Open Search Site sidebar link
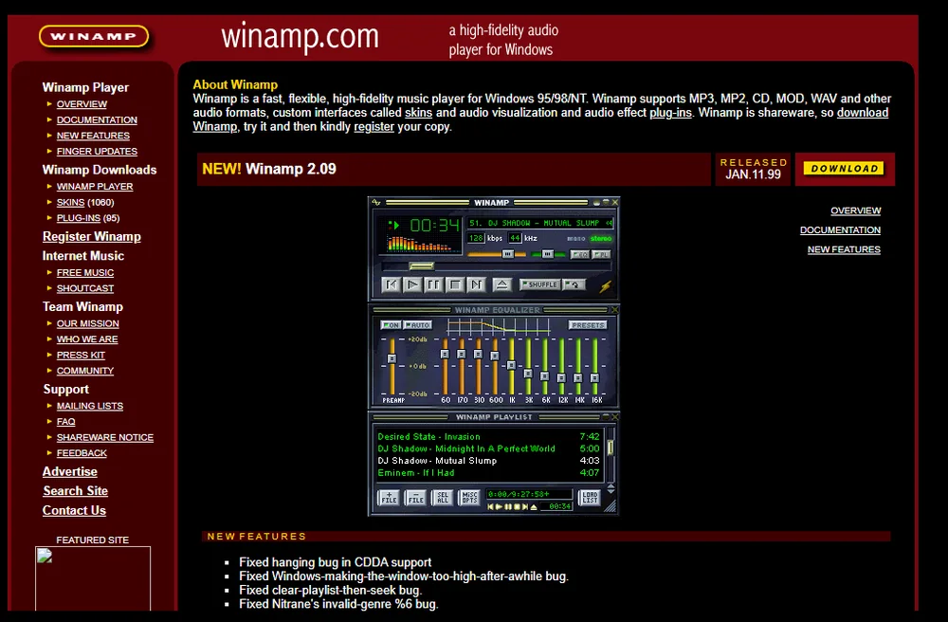 (76, 491)
